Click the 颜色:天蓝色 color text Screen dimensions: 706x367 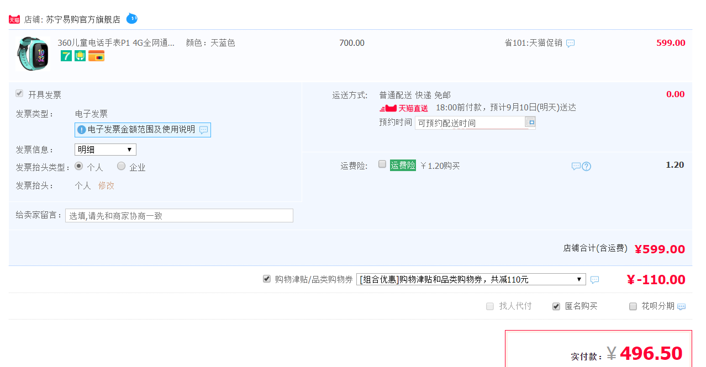pyautogui.click(x=210, y=43)
